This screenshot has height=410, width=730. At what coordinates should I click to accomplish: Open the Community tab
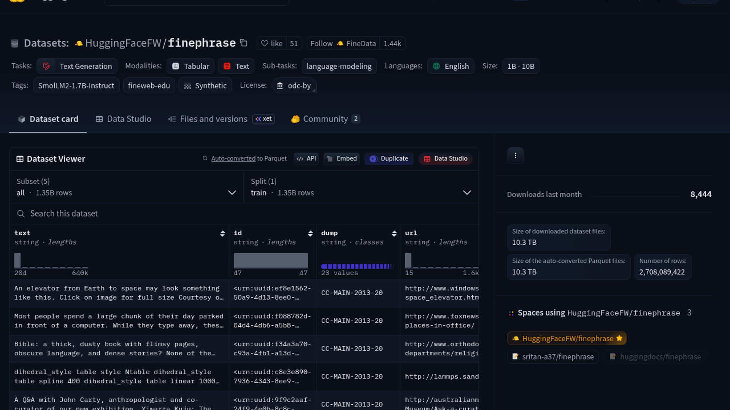tap(325, 119)
